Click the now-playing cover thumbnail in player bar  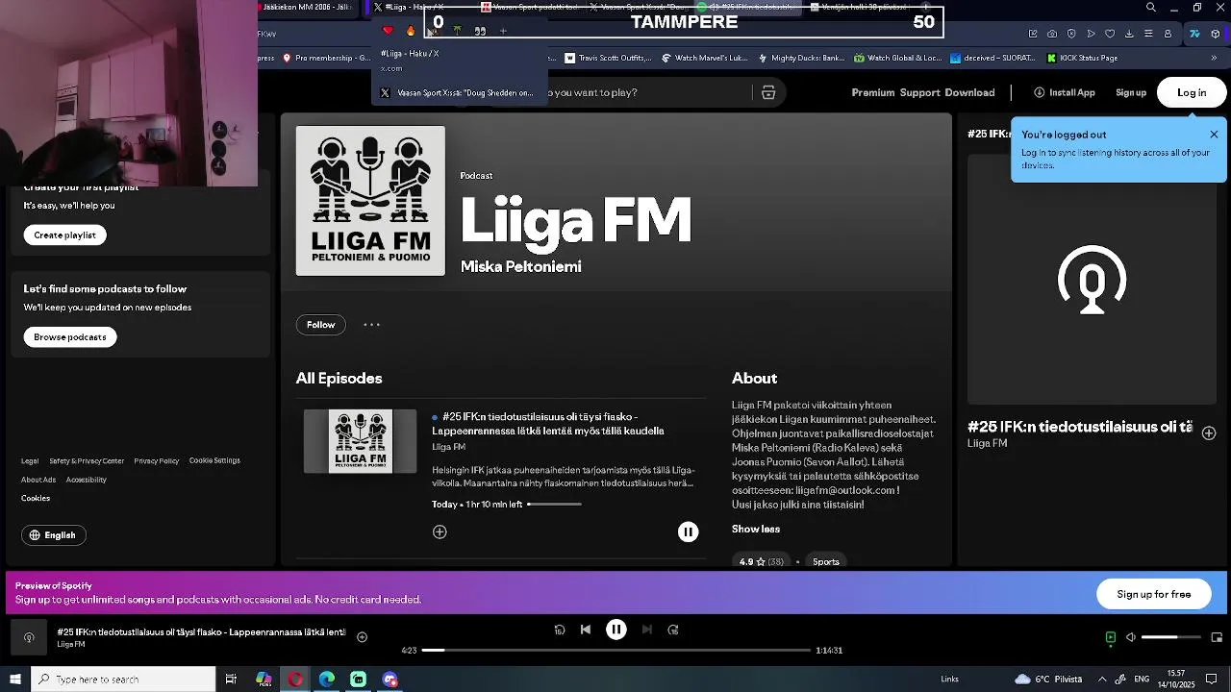pyautogui.click(x=29, y=638)
